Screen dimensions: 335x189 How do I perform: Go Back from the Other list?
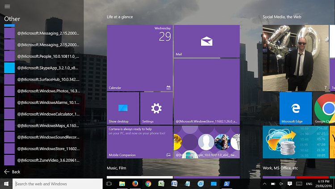[12, 172]
